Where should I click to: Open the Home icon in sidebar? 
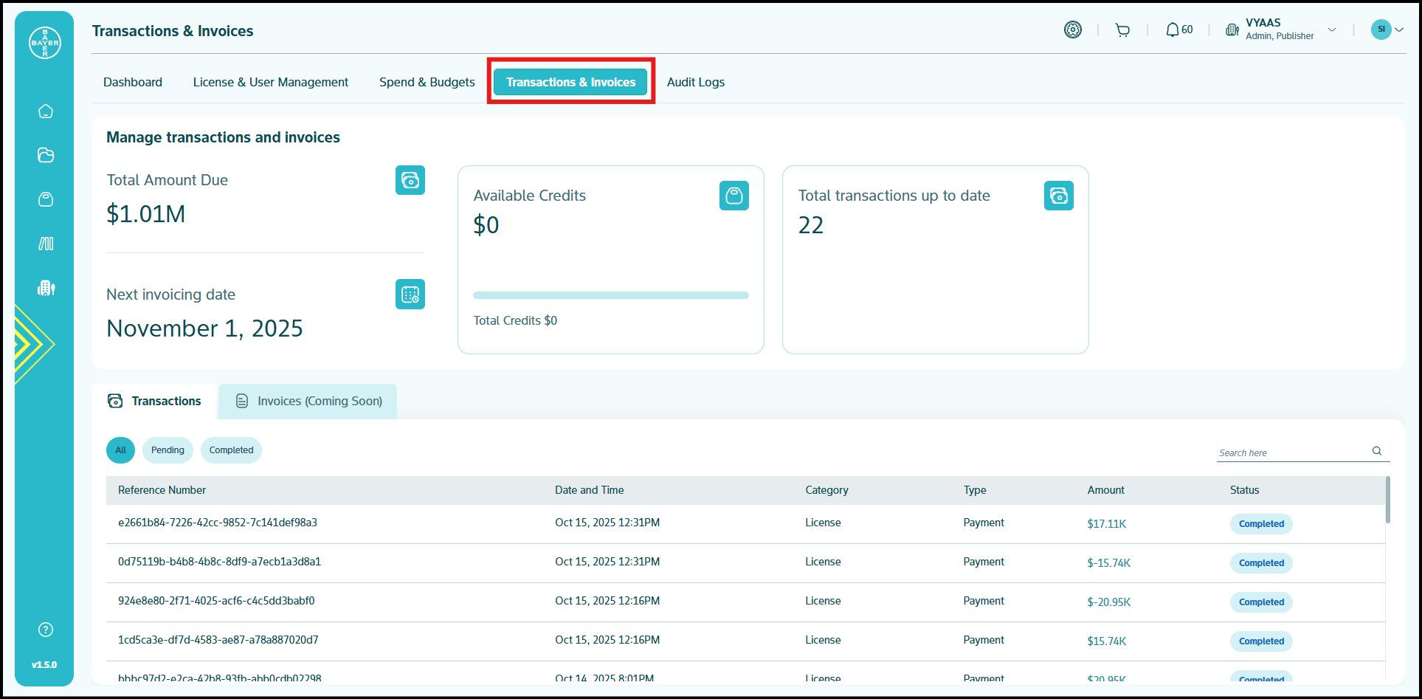point(46,111)
